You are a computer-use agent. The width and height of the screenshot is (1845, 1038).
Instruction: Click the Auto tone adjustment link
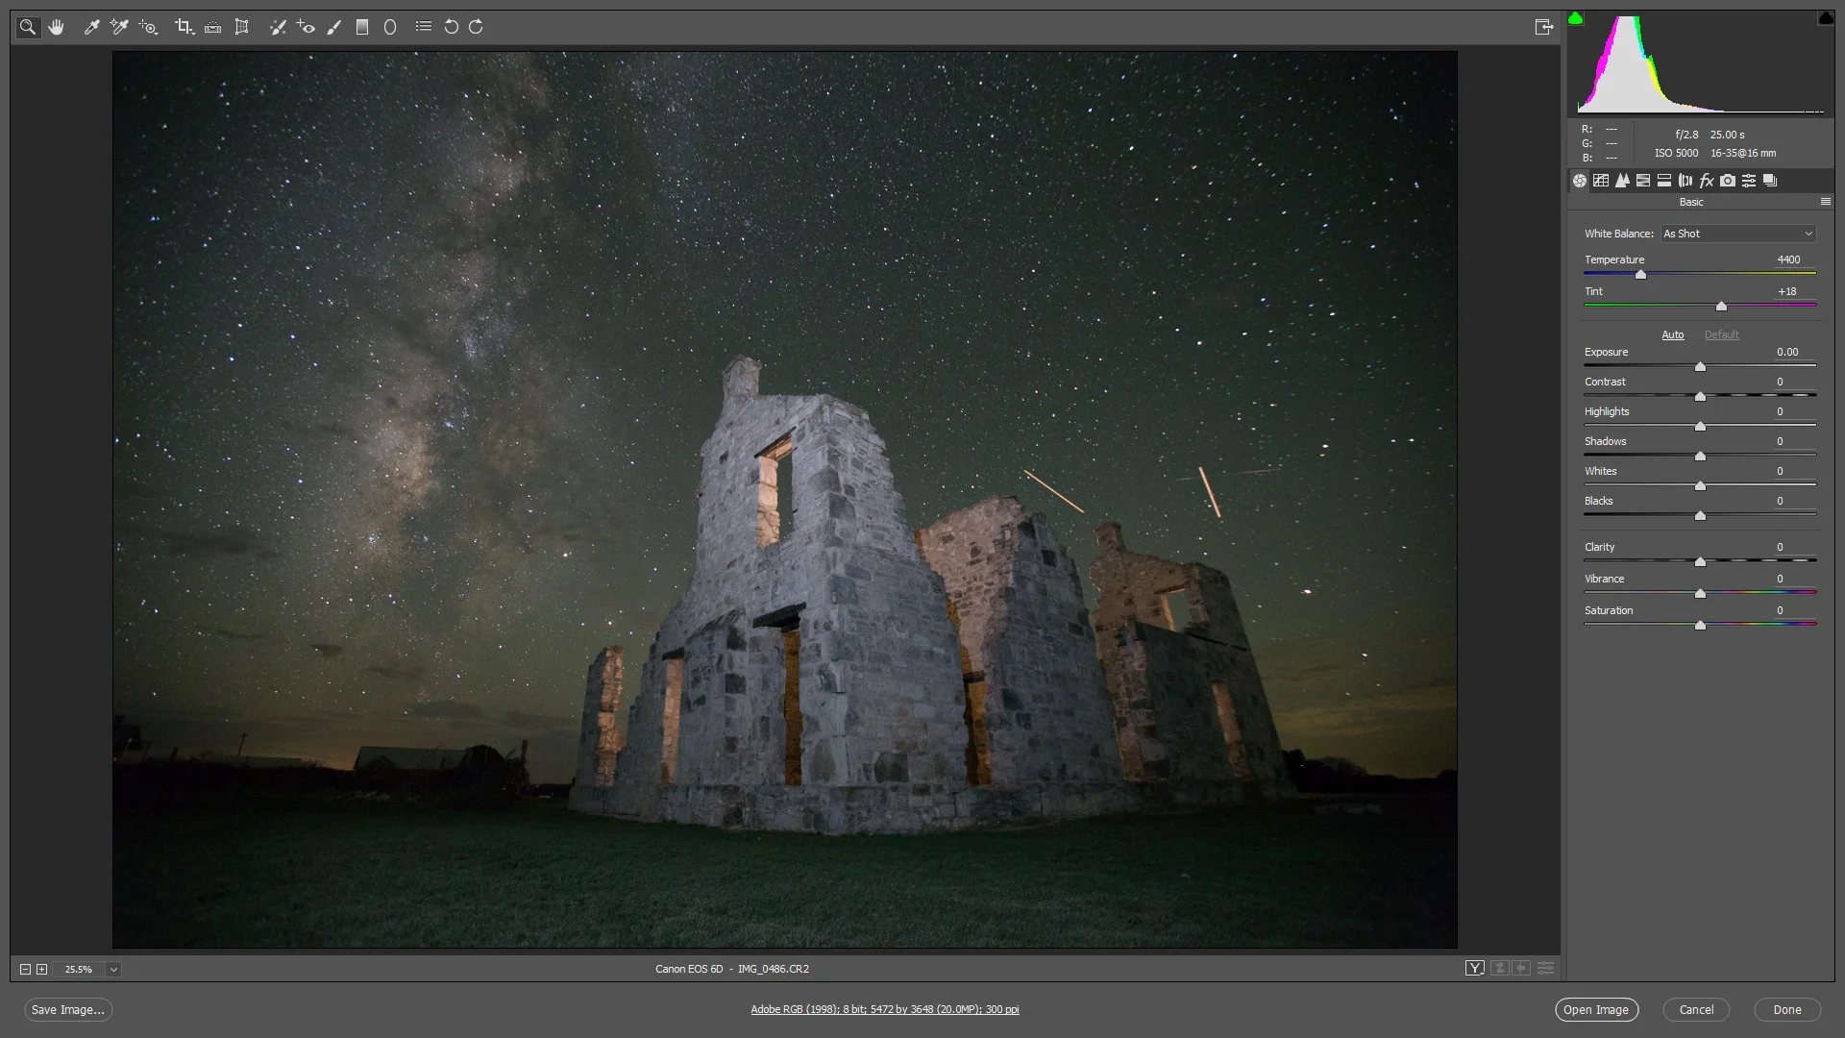coord(1672,334)
